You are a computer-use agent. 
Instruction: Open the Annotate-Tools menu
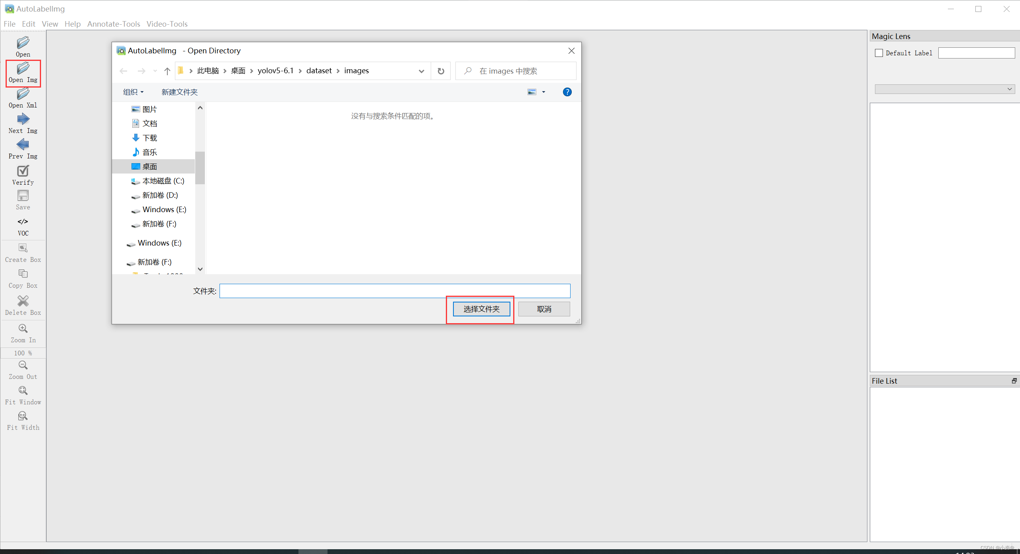[x=114, y=24]
